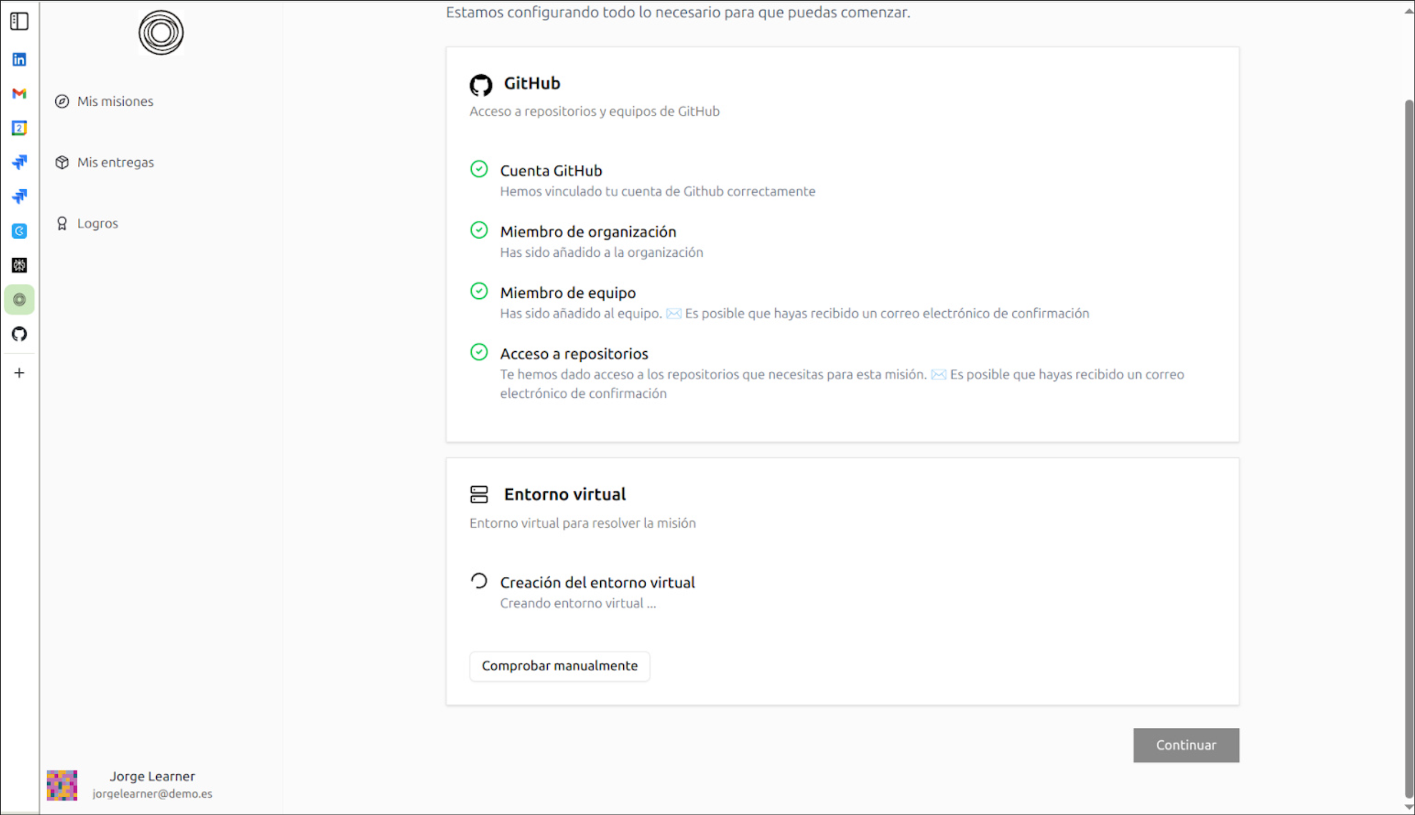This screenshot has height=815, width=1415.
Task: Click Comprobar manualmente button
Action: pyautogui.click(x=559, y=666)
